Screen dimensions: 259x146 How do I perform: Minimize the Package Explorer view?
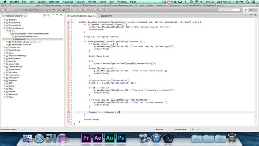tap(57, 15)
